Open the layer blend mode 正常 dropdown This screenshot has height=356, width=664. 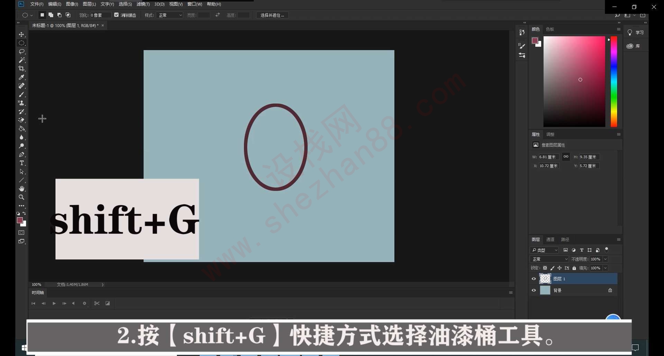pyautogui.click(x=549, y=259)
